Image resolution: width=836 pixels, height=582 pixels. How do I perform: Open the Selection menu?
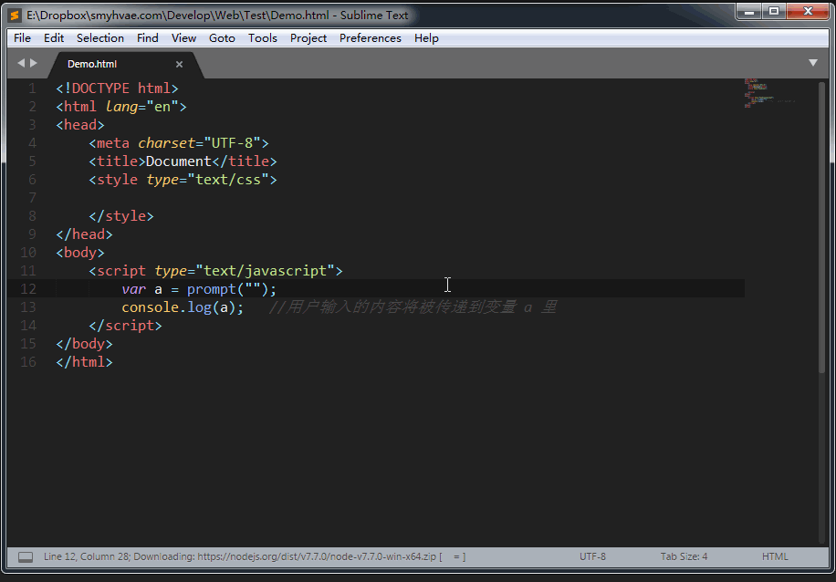coord(100,37)
